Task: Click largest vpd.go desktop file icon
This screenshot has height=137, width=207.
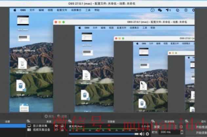Action: [21, 85]
